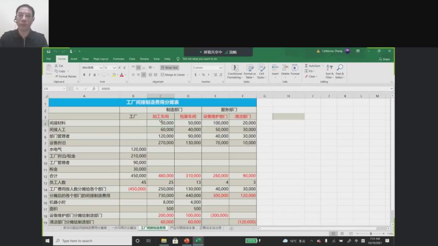Expand the Merge & Center dropdown arrow
This screenshot has height=246, width=438.
pos(187,75)
